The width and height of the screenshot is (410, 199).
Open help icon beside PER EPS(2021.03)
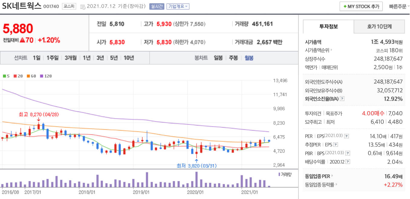point(347,136)
